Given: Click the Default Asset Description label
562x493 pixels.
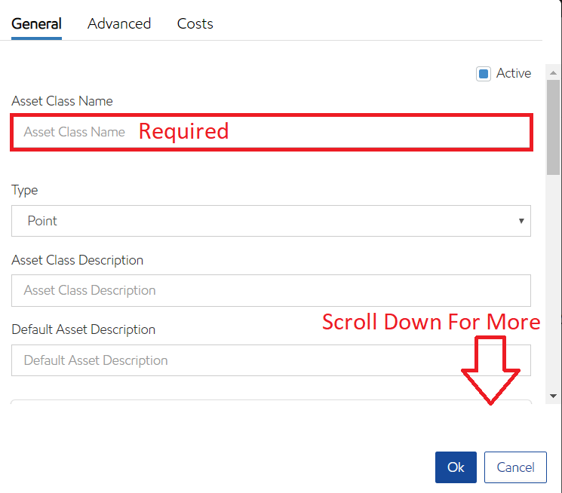Looking at the screenshot, I should click(83, 329).
